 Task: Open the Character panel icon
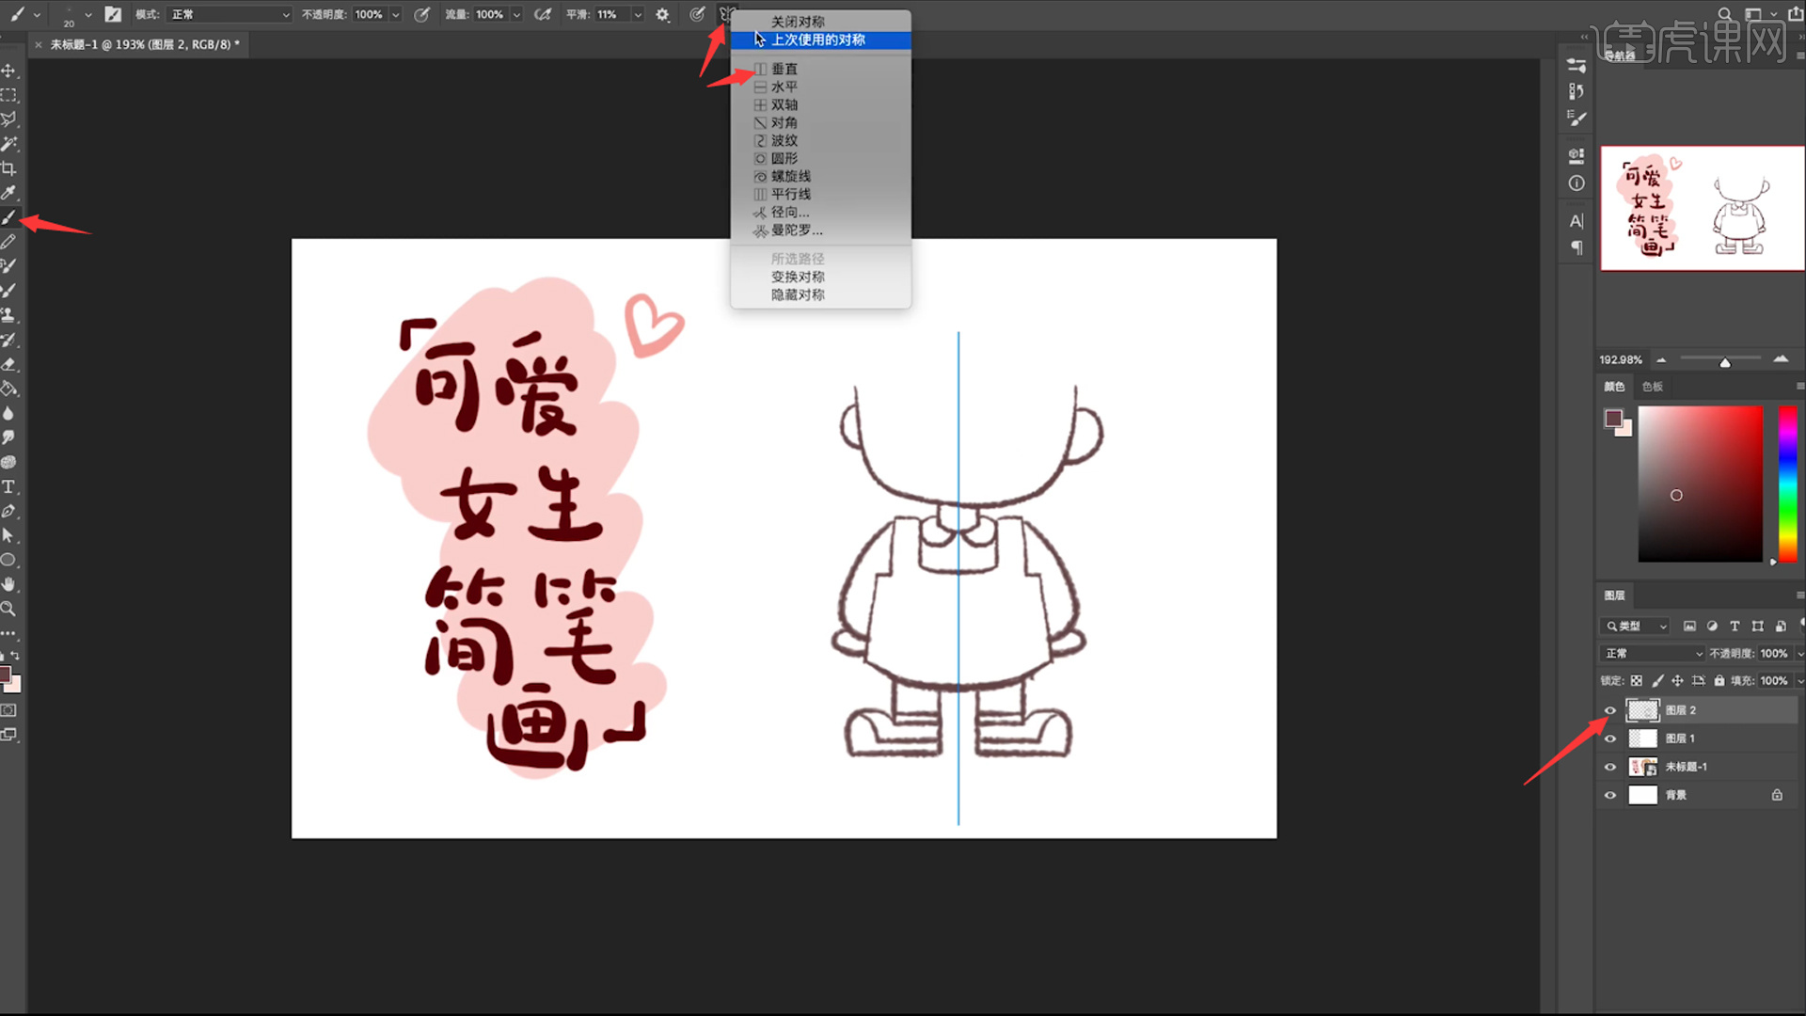click(x=1576, y=221)
